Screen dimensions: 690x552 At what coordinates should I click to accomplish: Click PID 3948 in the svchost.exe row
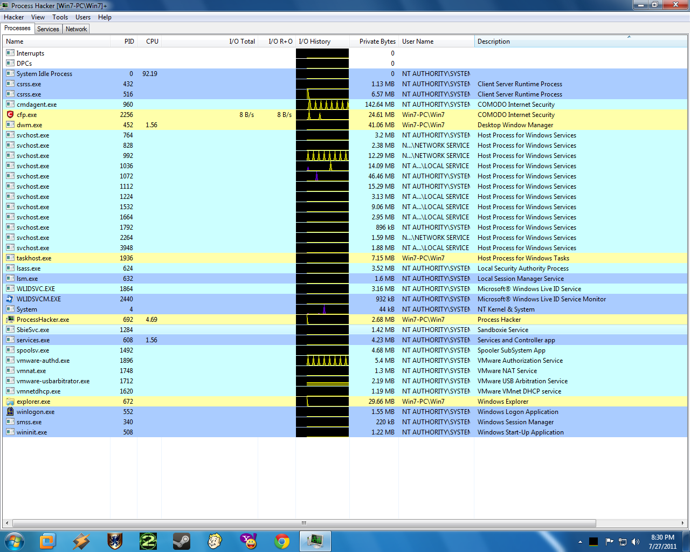(126, 248)
